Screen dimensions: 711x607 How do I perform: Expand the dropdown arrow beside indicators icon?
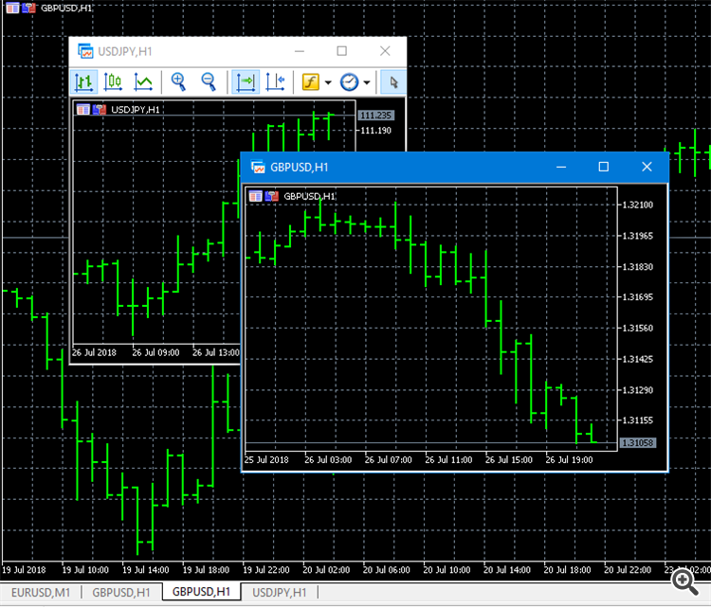click(328, 82)
